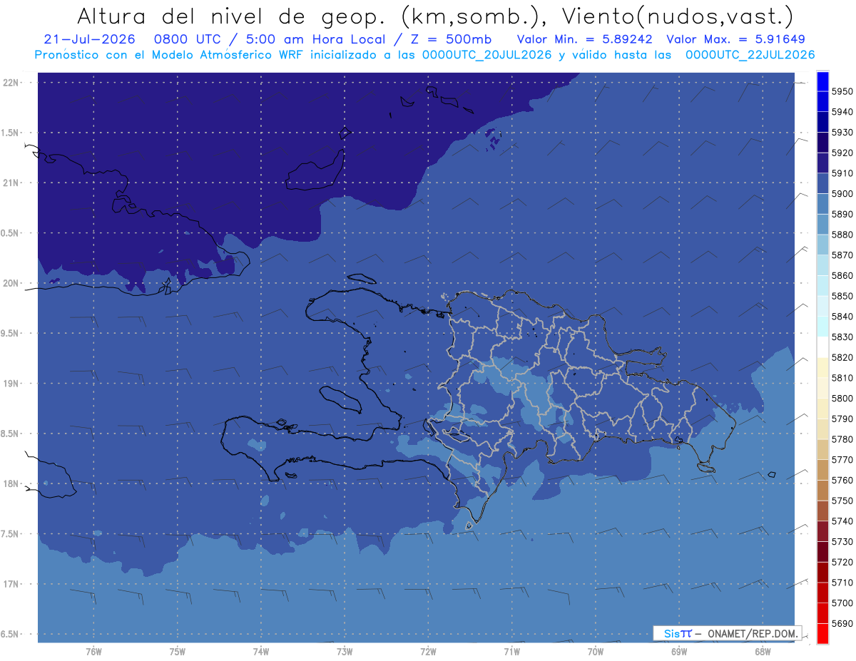Click the '5700' color scale value
856x661 pixels.
tap(842, 603)
